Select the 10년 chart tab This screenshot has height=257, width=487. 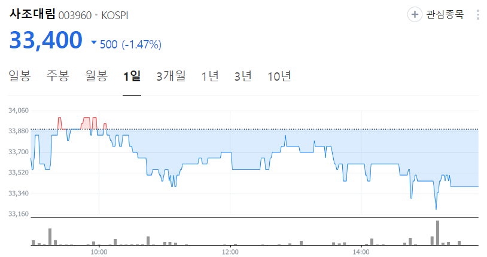pyautogui.click(x=279, y=76)
